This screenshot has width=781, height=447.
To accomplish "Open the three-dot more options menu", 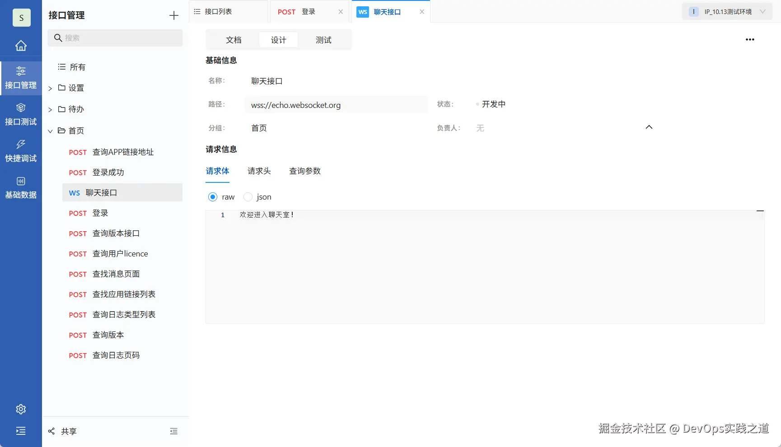I will coord(750,40).
